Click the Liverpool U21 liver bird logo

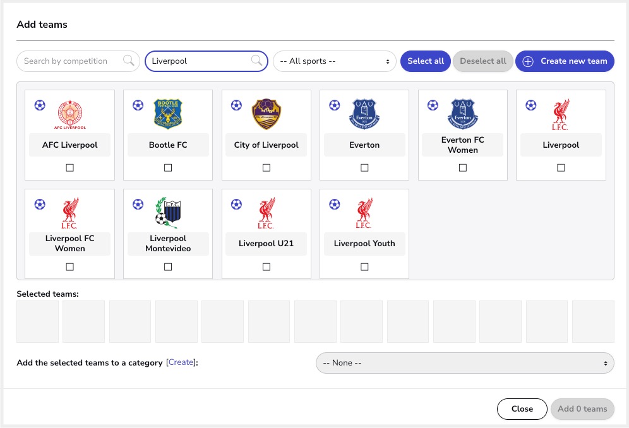(267, 213)
